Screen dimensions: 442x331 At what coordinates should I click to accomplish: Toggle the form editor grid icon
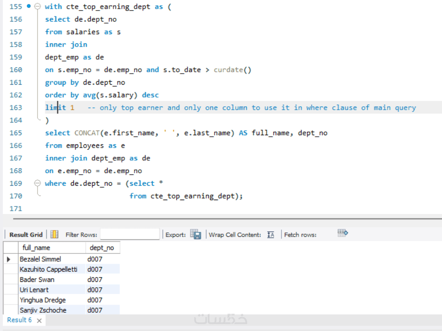pyautogui.click(x=54, y=234)
